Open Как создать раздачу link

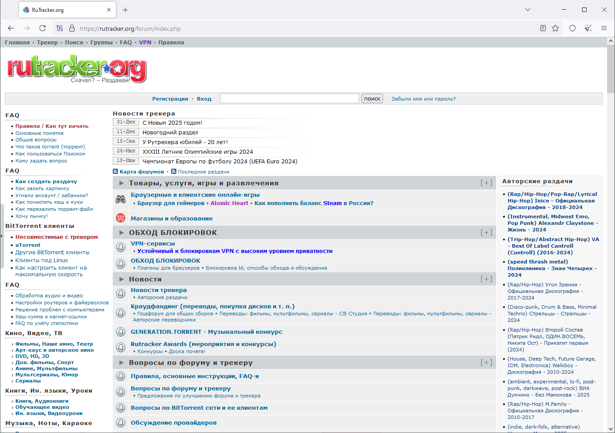click(46, 181)
